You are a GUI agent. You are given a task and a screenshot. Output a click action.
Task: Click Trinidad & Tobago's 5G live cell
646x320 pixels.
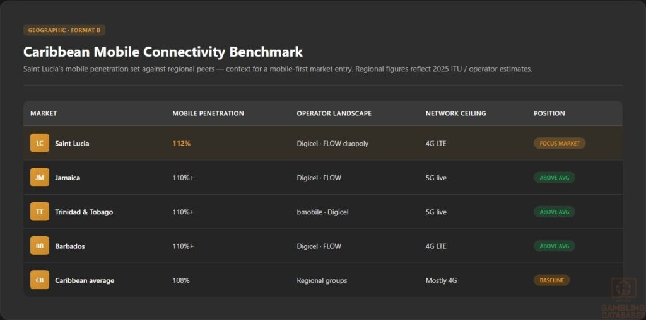click(437, 212)
